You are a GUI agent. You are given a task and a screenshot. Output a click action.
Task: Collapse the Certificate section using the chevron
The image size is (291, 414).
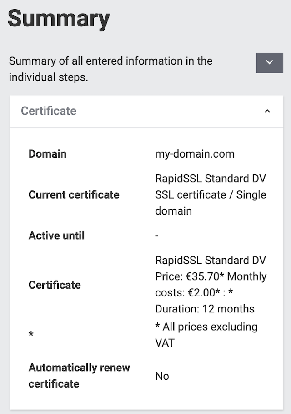click(x=267, y=111)
